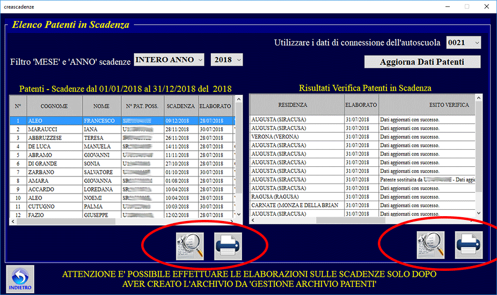Select row 1 ALEO FRANCESCO
The width and height of the screenshot is (497, 295).
[123, 121]
